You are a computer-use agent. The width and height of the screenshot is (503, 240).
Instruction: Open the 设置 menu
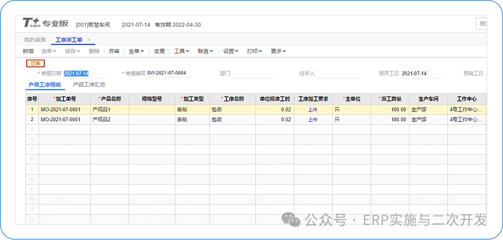click(230, 51)
